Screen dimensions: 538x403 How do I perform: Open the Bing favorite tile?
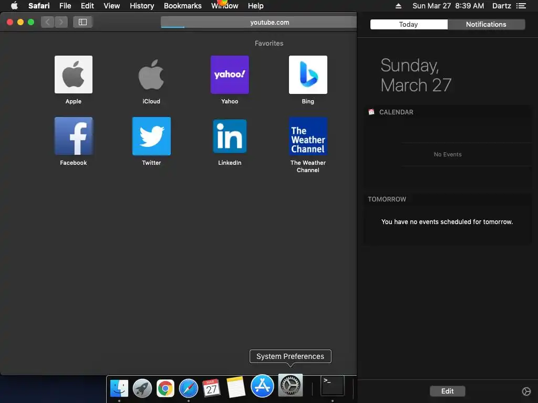(x=308, y=75)
